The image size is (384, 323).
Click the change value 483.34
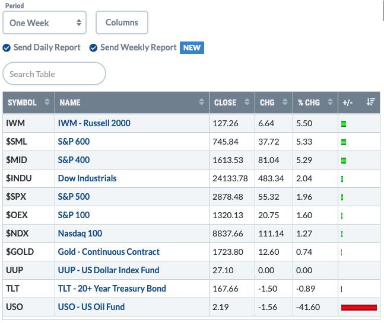click(x=271, y=178)
